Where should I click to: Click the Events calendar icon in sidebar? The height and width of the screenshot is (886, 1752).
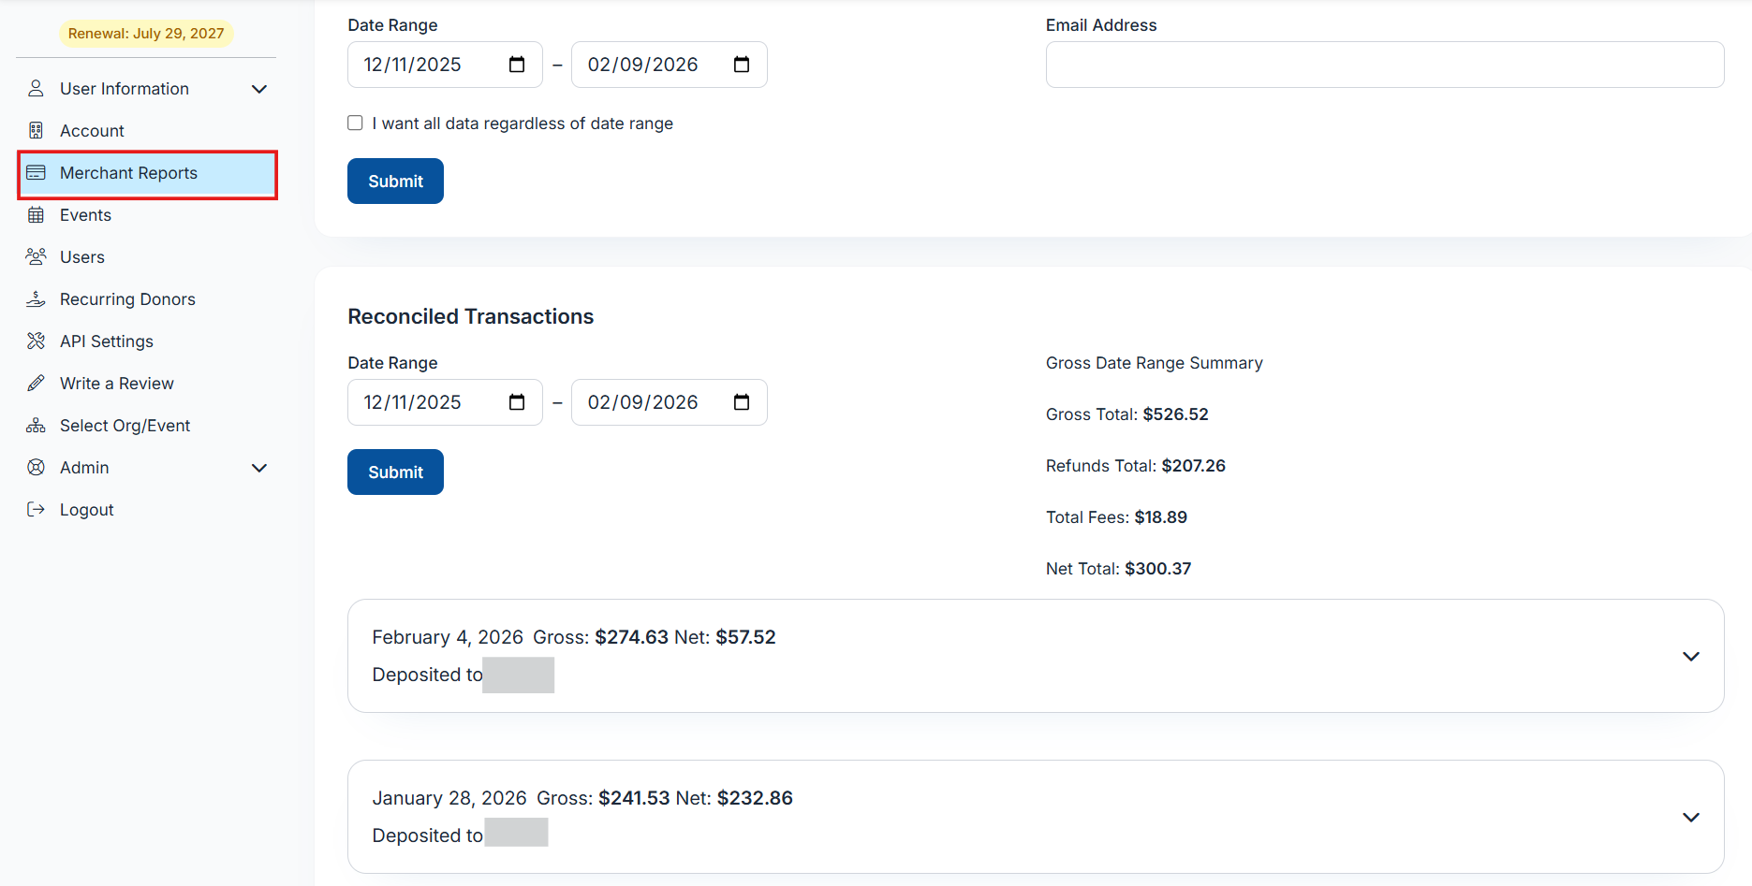point(36,215)
